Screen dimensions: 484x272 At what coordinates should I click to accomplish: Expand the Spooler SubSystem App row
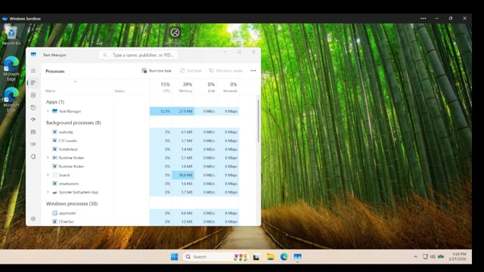click(48, 192)
